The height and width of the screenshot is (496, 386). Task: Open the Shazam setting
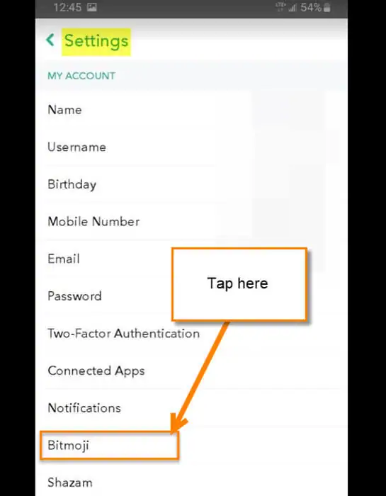(x=191, y=483)
